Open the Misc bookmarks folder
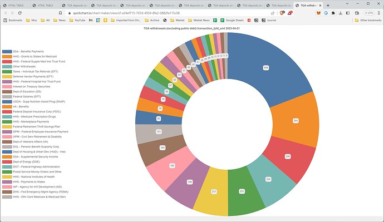 point(32,21)
